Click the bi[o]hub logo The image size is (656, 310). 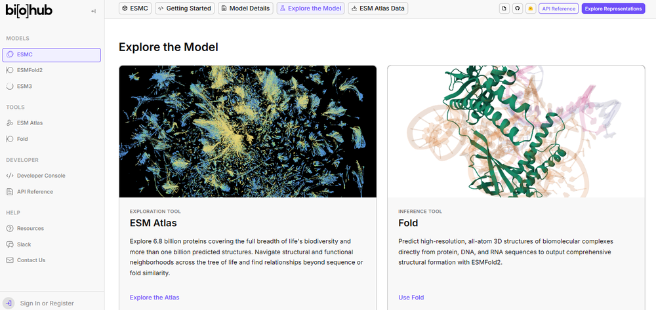pyautogui.click(x=29, y=10)
